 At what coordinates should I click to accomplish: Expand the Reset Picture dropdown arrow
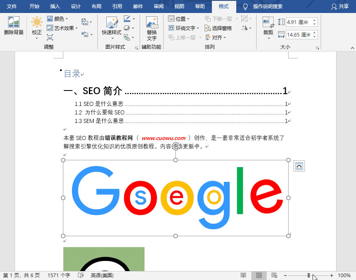(x=91, y=35)
